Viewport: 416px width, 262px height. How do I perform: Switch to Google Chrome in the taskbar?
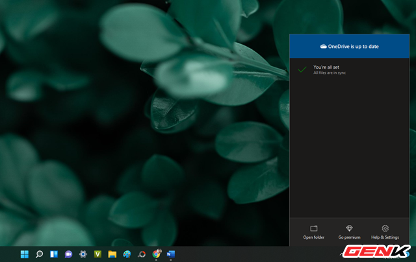click(157, 254)
